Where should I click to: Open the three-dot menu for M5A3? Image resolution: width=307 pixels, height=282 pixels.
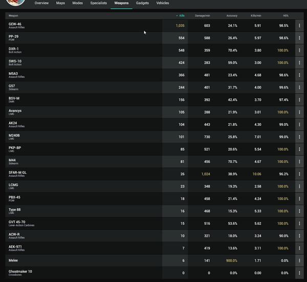pyautogui.click(x=299, y=75)
